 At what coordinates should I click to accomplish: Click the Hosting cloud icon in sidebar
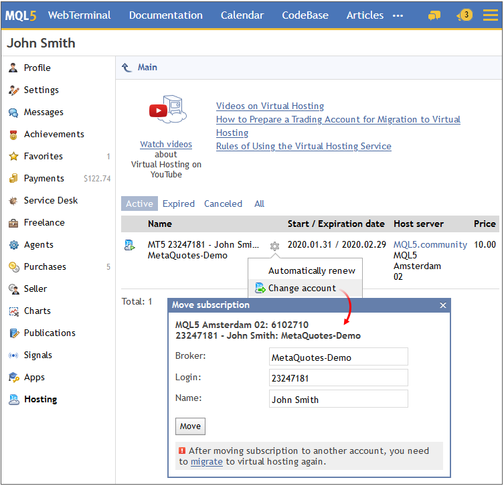[14, 399]
